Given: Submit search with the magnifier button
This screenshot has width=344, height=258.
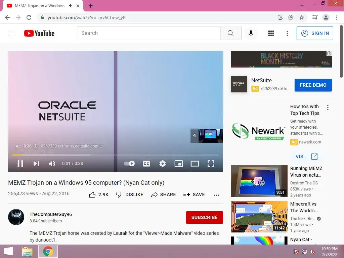Looking at the screenshot, I should [x=230, y=33].
